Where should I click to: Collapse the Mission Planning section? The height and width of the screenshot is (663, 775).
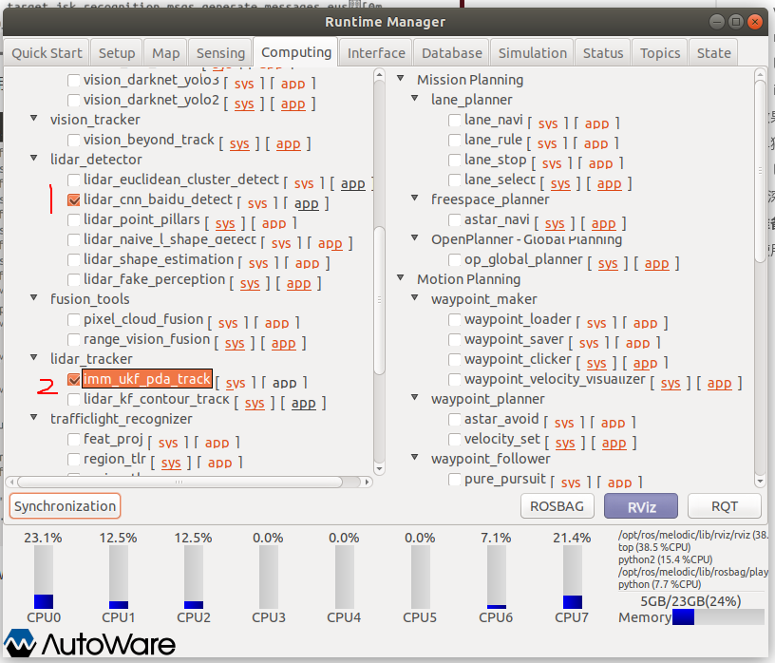[401, 79]
